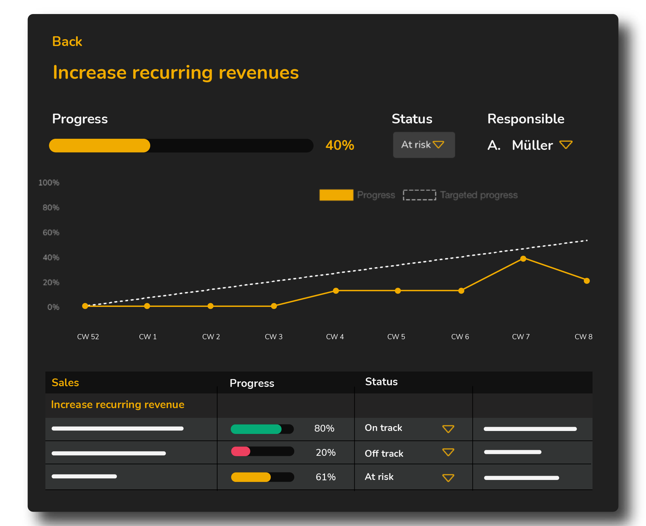646x526 pixels.
Task: Select the Increase recurring revenues title
Action: (176, 73)
